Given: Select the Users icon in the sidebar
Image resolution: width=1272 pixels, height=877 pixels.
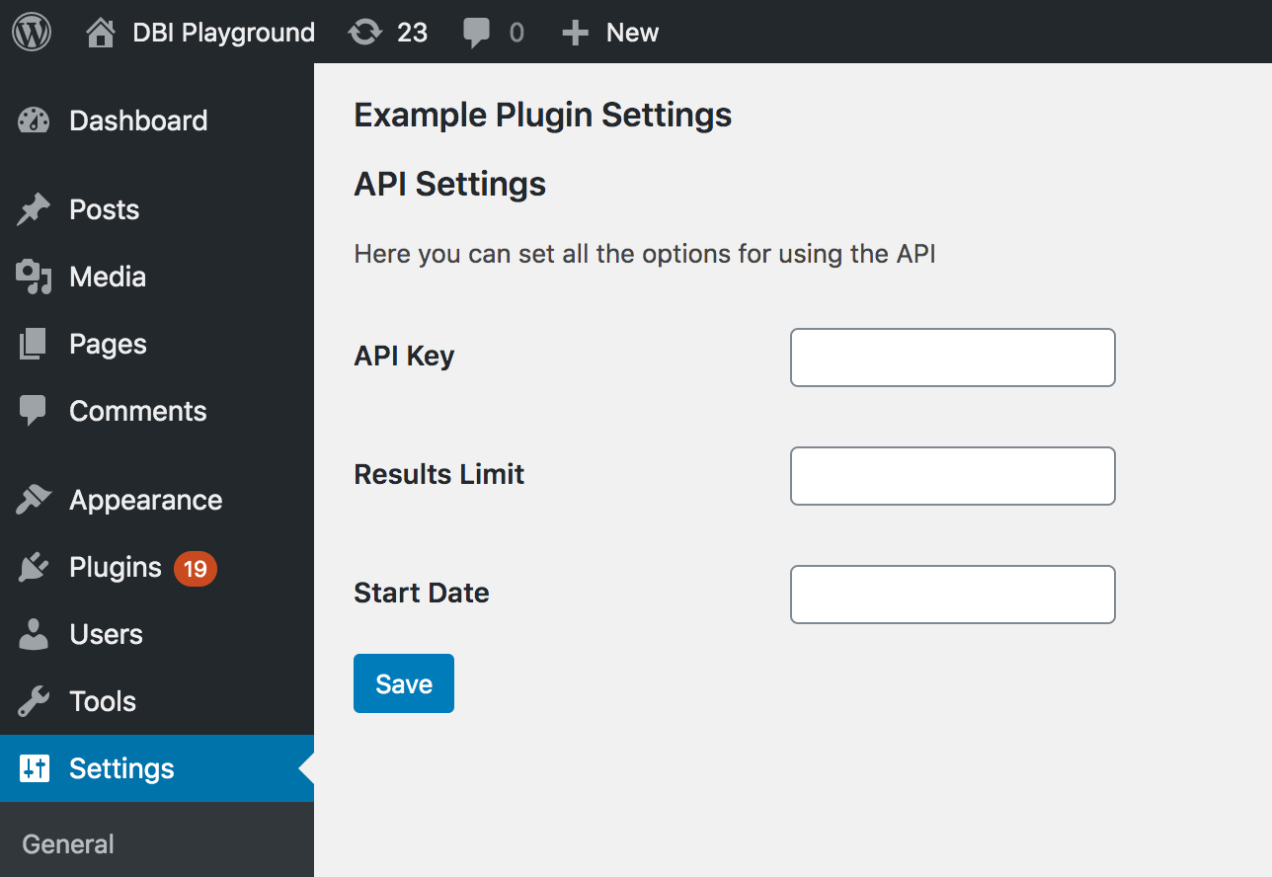Looking at the screenshot, I should pyautogui.click(x=33, y=634).
